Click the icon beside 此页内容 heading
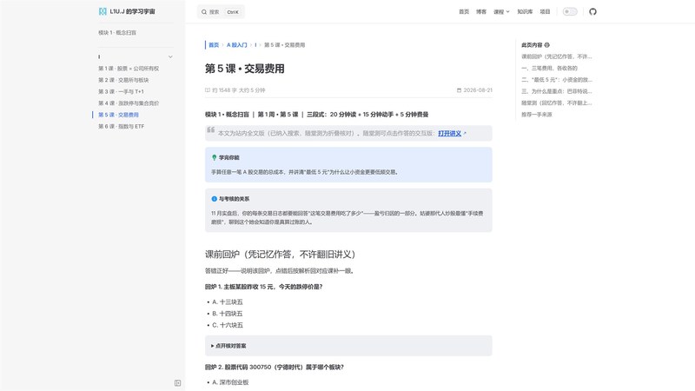The image size is (695, 391). click(x=547, y=45)
